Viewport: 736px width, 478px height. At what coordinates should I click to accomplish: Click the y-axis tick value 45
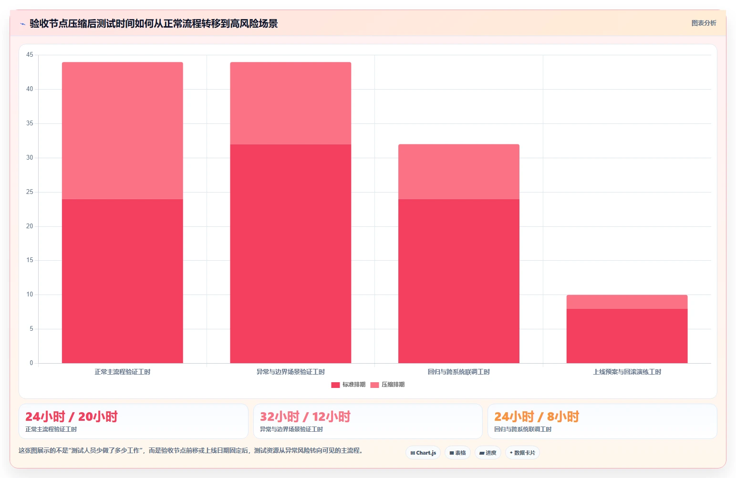click(30, 55)
